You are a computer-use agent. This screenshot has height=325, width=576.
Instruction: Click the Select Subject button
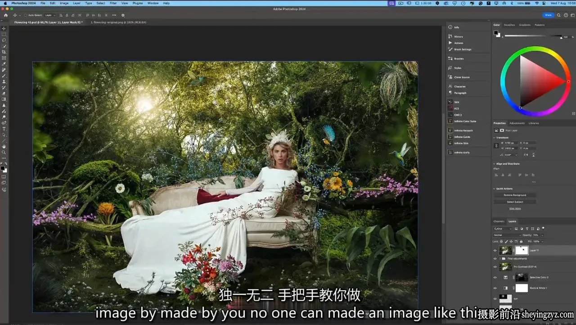click(x=515, y=202)
